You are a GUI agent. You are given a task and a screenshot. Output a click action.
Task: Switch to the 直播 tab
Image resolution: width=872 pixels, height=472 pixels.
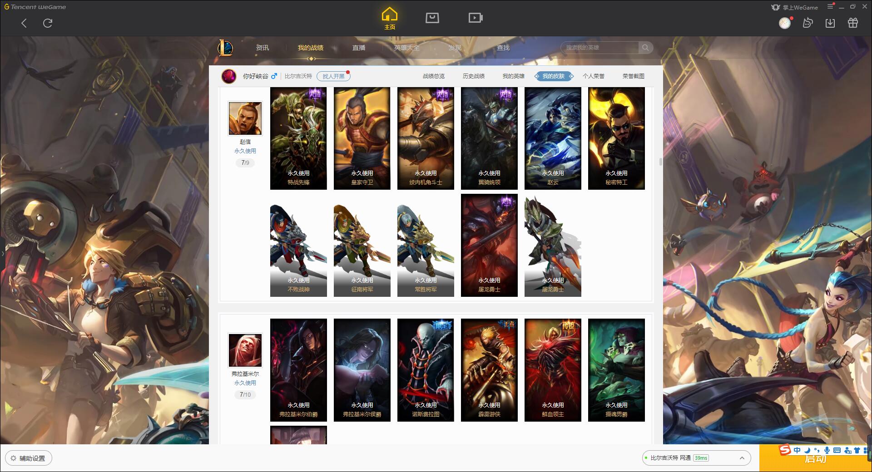(x=359, y=48)
